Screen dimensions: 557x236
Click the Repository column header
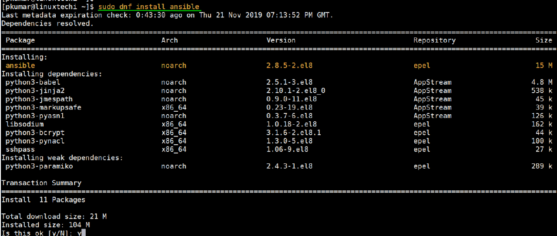coord(434,40)
